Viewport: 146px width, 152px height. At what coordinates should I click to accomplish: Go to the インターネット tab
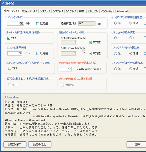108,11
